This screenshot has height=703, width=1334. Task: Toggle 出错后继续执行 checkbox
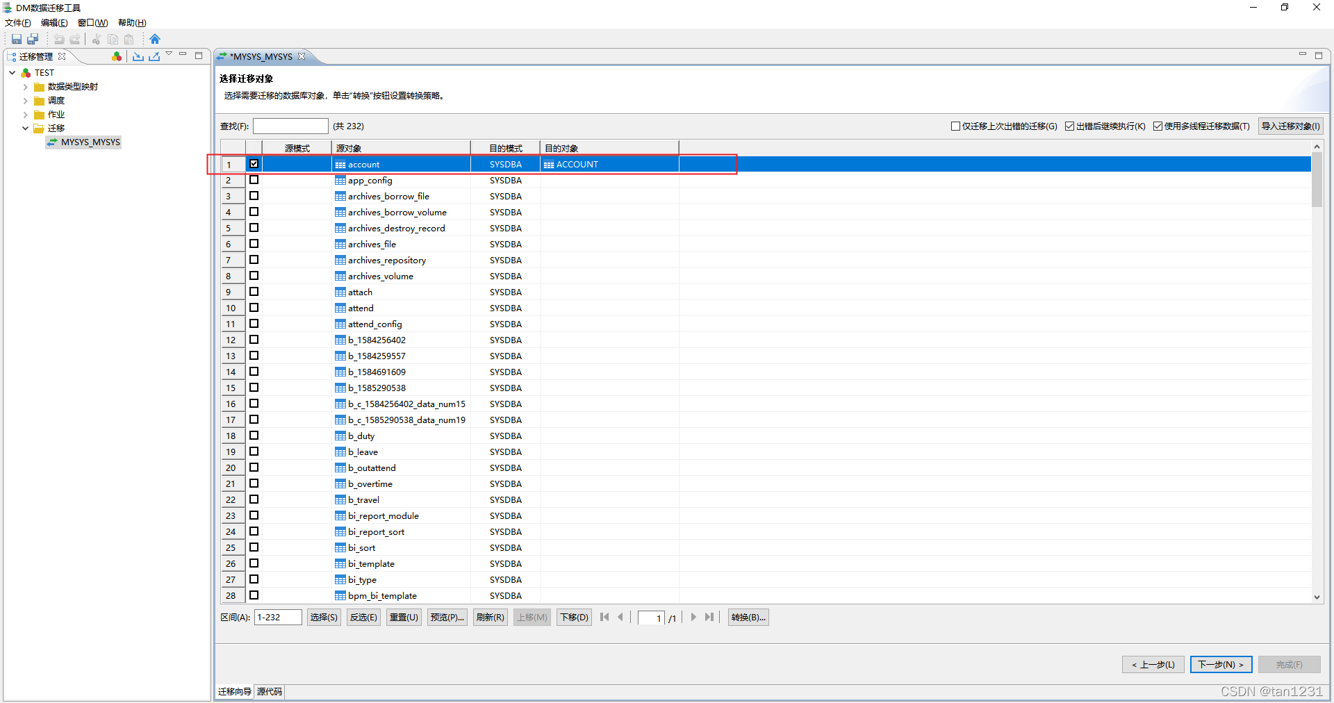pyautogui.click(x=1070, y=126)
